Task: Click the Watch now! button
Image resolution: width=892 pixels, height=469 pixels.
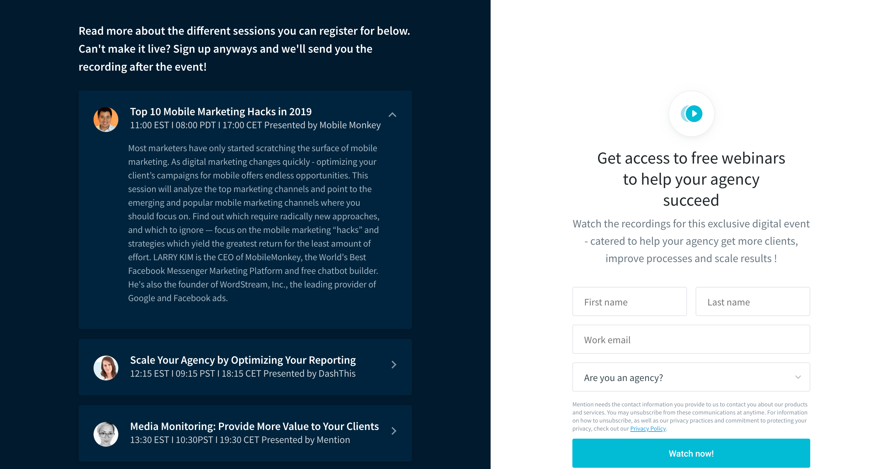Action: (x=691, y=453)
